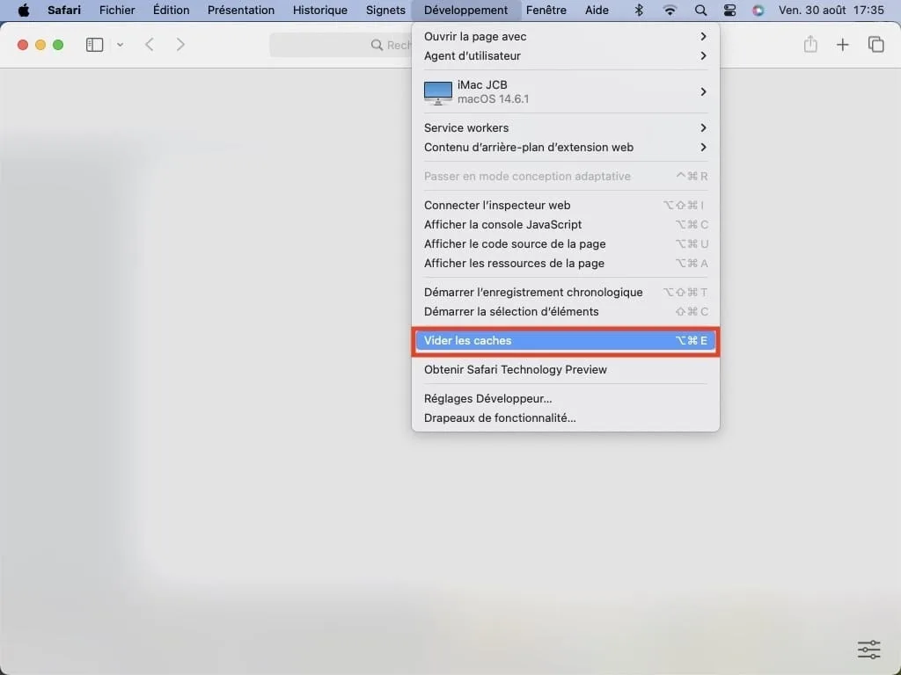901x675 pixels.
Task: Open Control Center from the menu bar
Action: point(729,10)
